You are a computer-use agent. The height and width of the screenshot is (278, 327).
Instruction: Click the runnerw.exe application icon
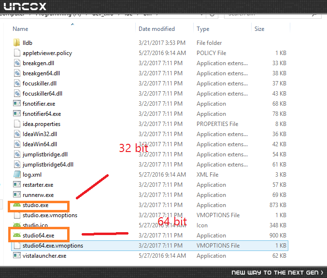(17, 195)
